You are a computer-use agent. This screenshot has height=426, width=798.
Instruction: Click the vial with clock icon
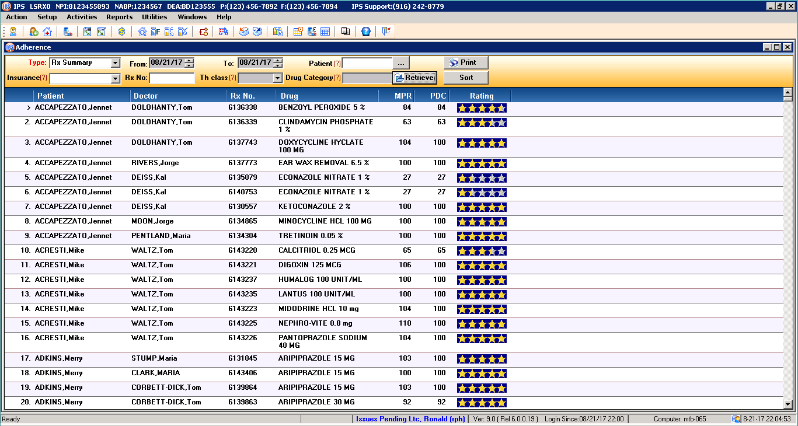click(169, 32)
